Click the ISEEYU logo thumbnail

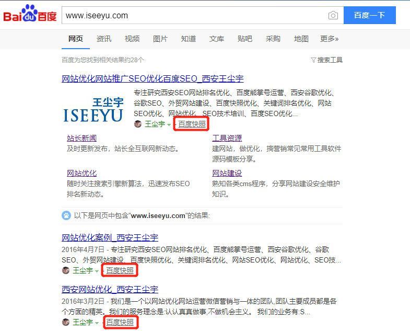tap(93, 110)
